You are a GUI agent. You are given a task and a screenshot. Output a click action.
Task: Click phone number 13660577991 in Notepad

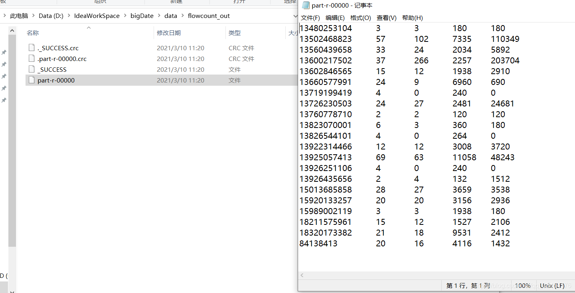326,82
